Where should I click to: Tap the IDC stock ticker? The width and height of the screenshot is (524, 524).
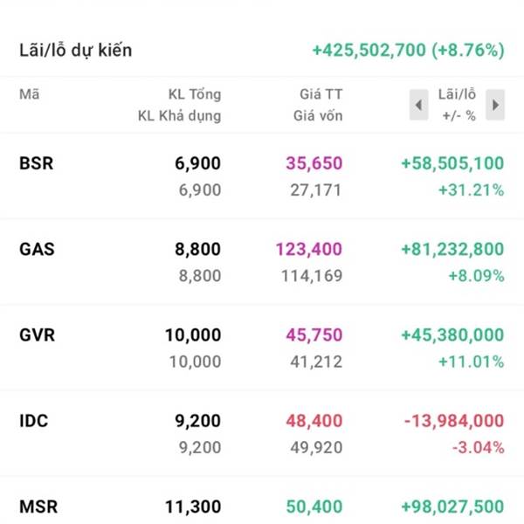(x=34, y=421)
